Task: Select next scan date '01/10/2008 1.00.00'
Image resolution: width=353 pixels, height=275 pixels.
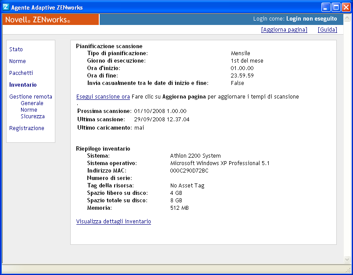Action: click(x=160, y=111)
